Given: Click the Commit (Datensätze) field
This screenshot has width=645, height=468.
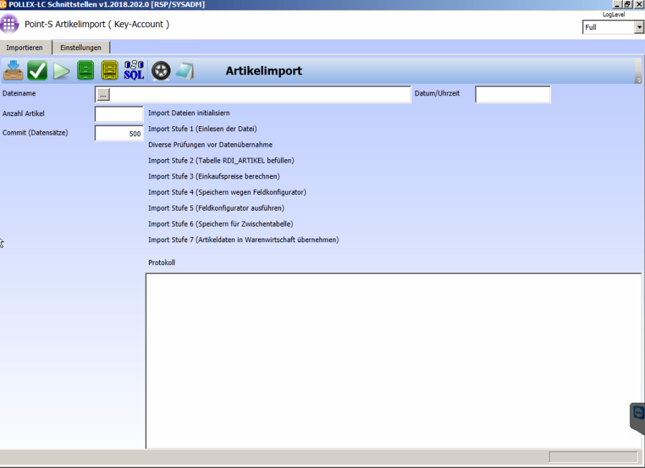Looking at the screenshot, I should (119, 133).
